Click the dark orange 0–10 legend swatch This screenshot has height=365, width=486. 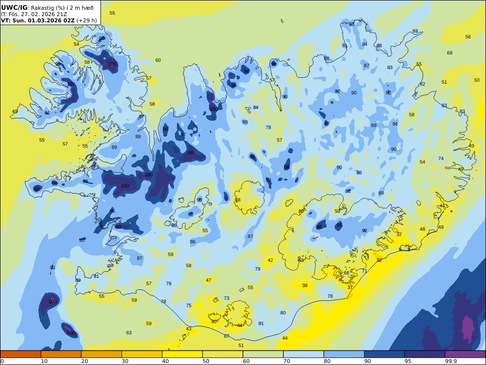click(x=20, y=354)
